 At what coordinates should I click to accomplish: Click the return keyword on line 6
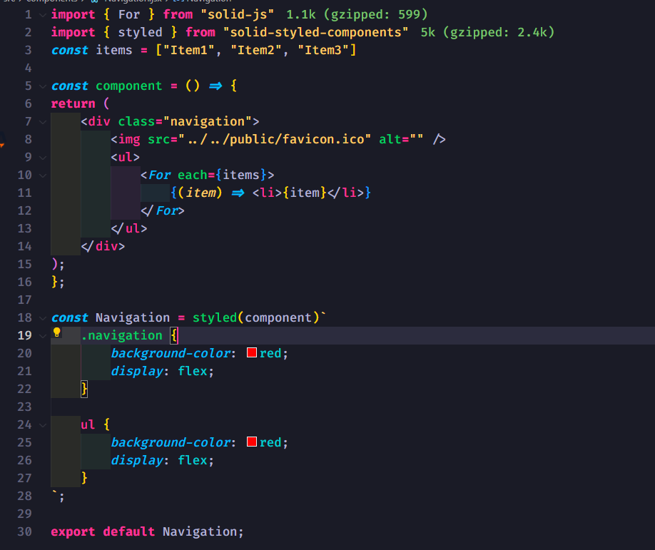73,103
